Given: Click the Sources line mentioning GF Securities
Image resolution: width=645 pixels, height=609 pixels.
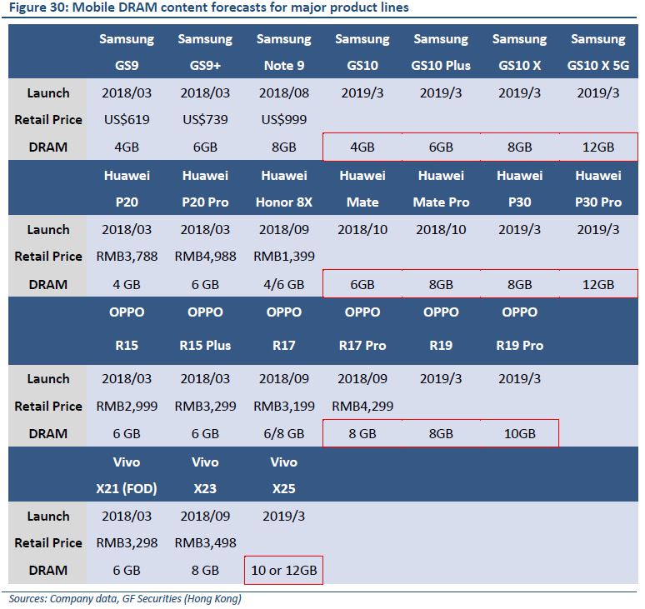Looking at the screenshot, I should (x=125, y=599).
